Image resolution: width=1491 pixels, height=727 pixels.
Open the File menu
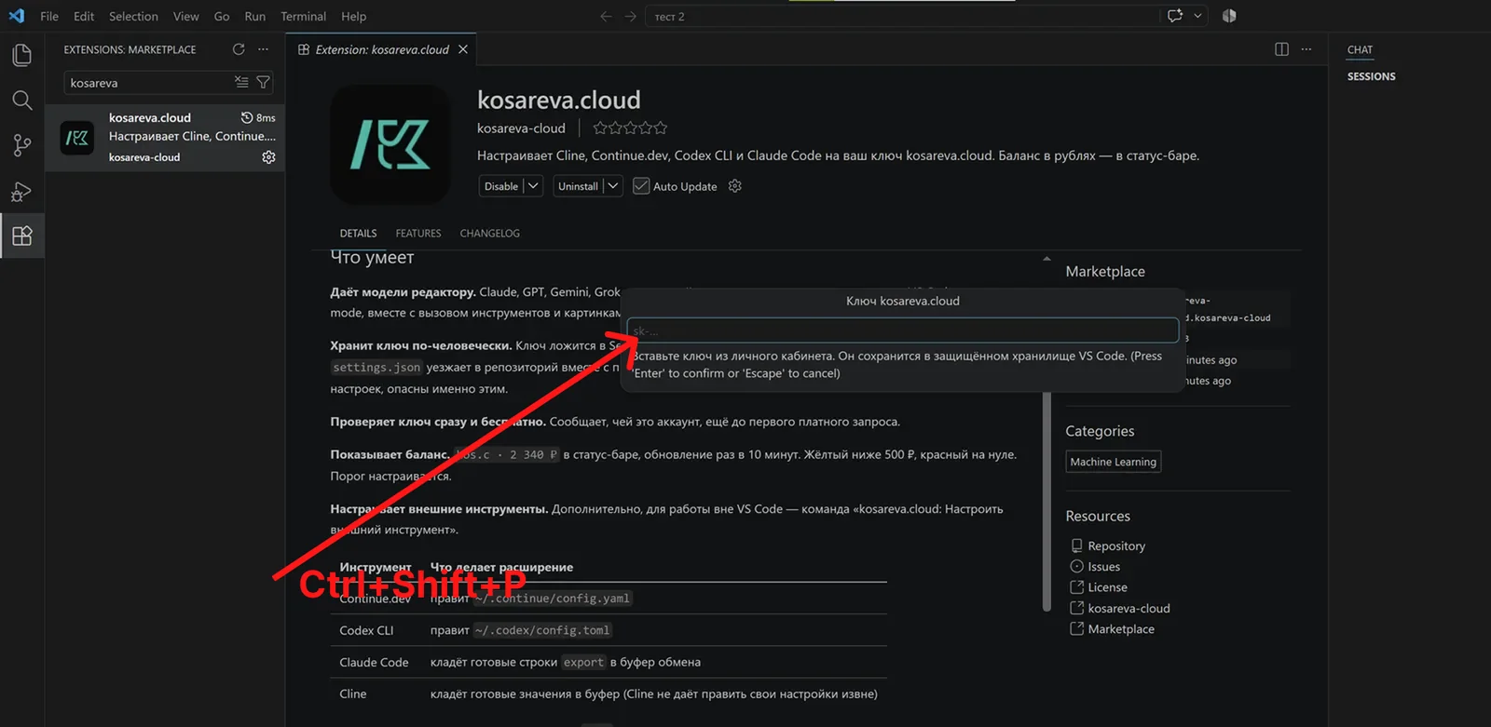[x=49, y=16]
